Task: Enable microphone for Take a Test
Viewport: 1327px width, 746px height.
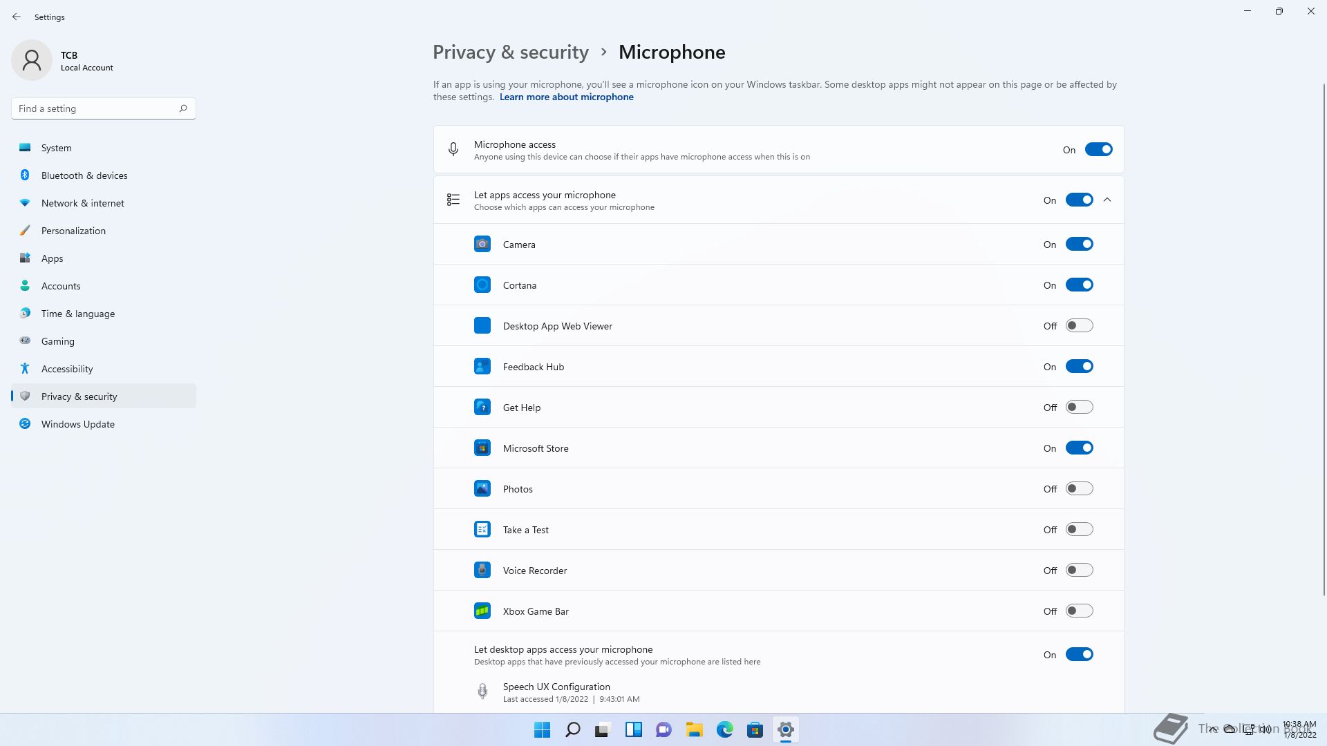Action: pyautogui.click(x=1079, y=529)
